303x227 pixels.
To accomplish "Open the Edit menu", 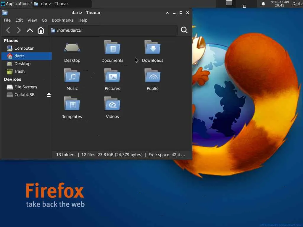I will [x=19, y=20].
